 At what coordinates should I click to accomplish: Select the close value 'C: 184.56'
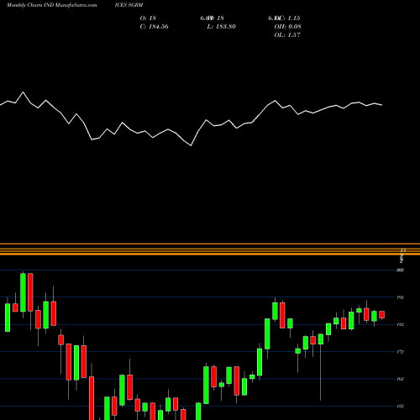tap(155, 26)
